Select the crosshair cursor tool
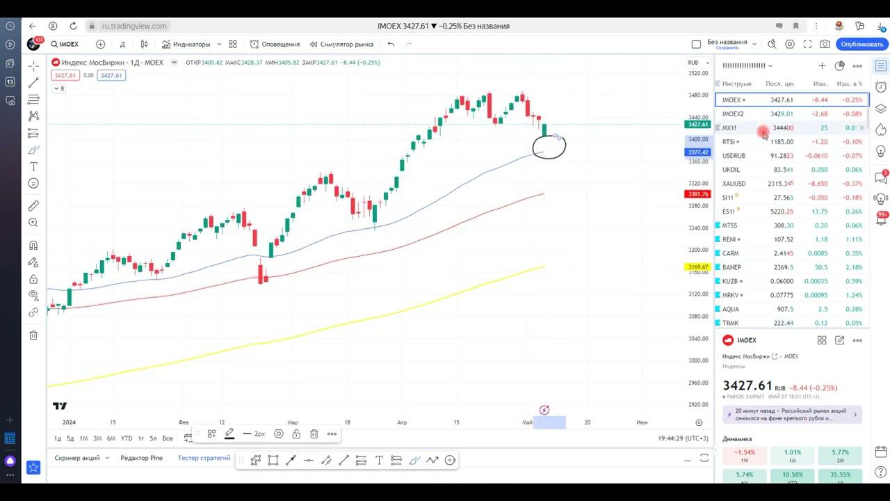Viewport: 890px width, 501px height. pos(33,66)
